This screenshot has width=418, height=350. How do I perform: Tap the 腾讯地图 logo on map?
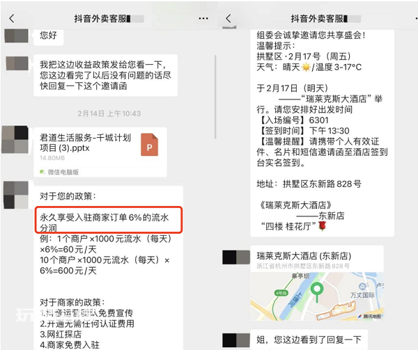[x=369, y=316]
